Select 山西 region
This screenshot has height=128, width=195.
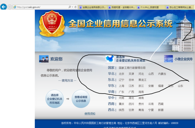tap(151, 74)
